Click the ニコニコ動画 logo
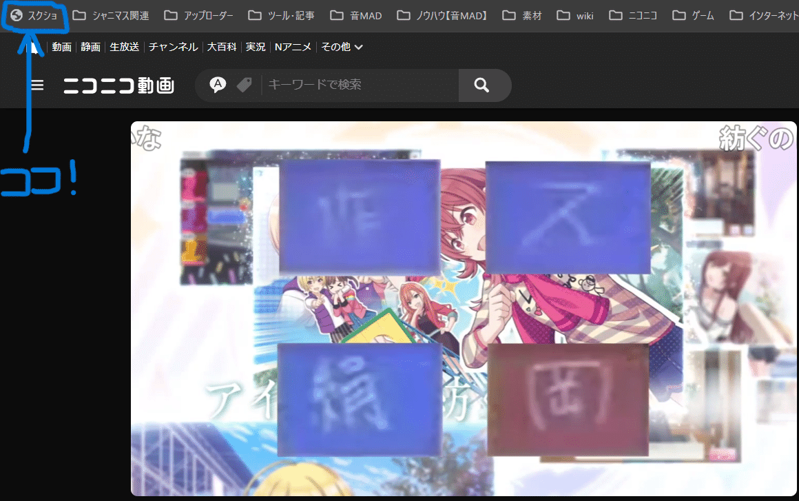This screenshot has width=799, height=501. 118,85
